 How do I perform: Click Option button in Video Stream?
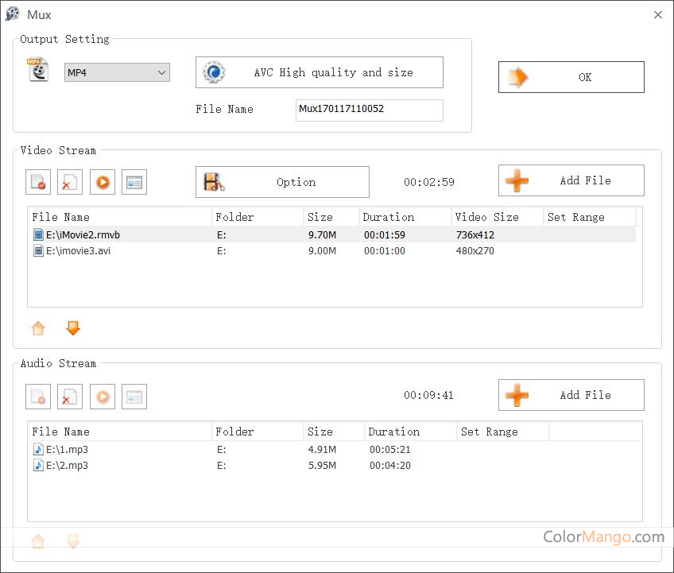tap(282, 182)
